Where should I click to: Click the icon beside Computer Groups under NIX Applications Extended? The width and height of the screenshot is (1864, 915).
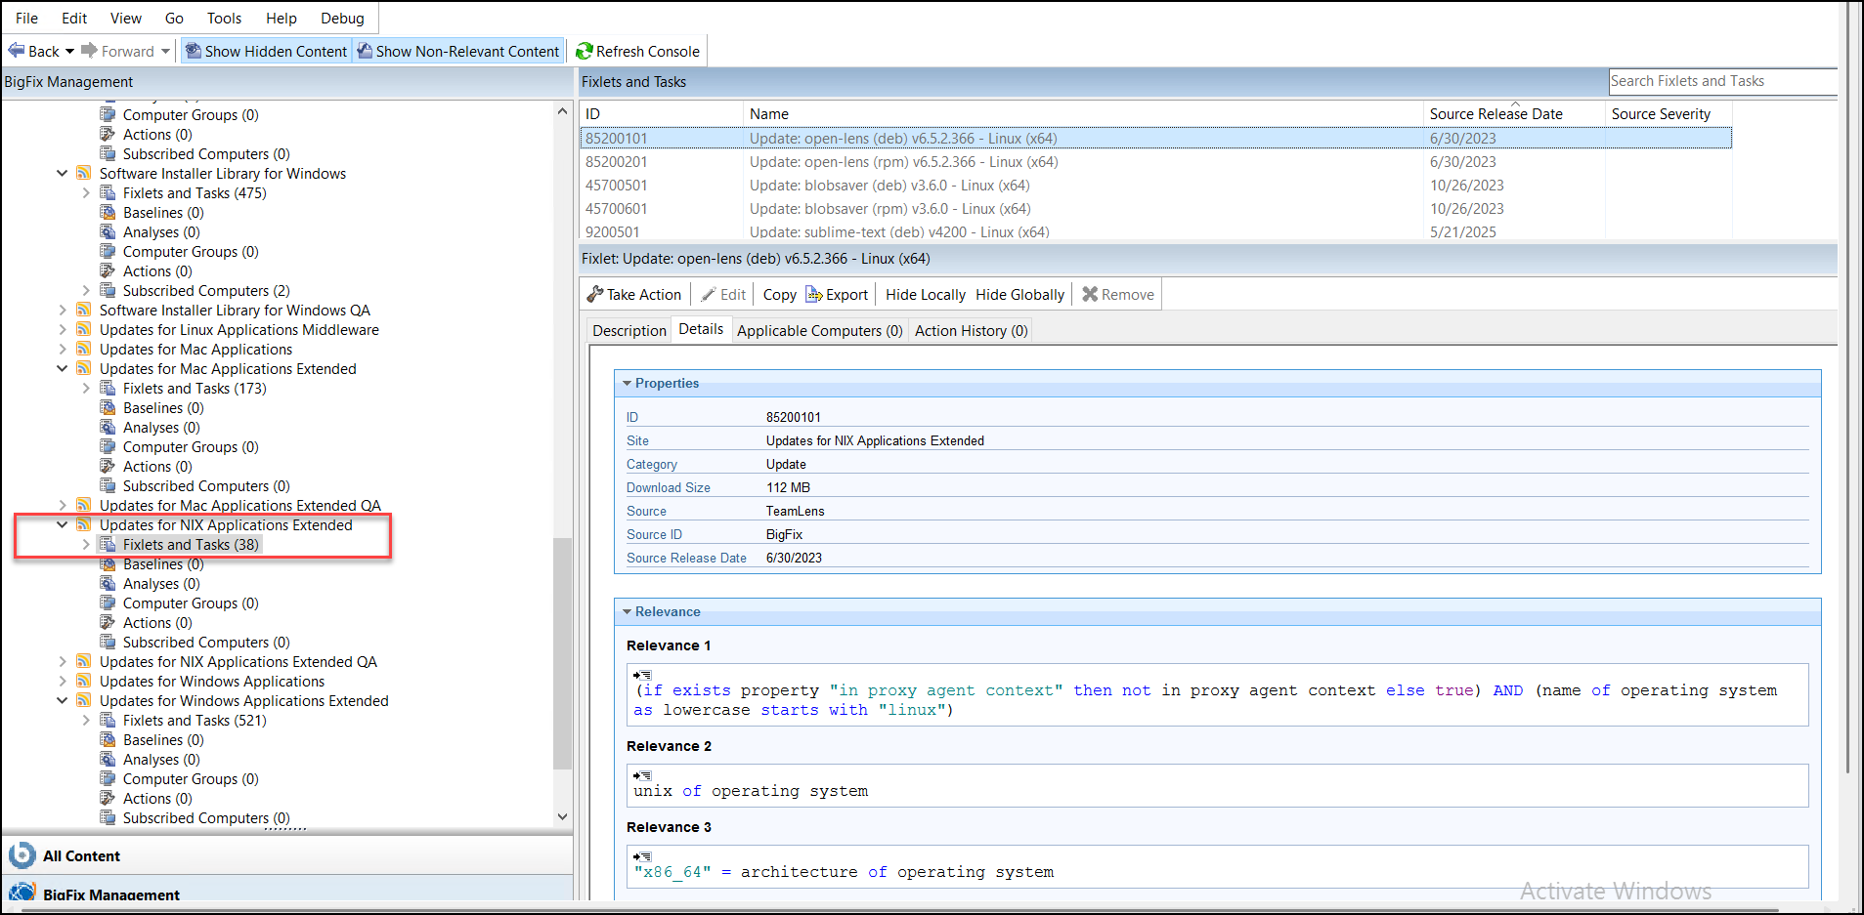pos(108,603)
